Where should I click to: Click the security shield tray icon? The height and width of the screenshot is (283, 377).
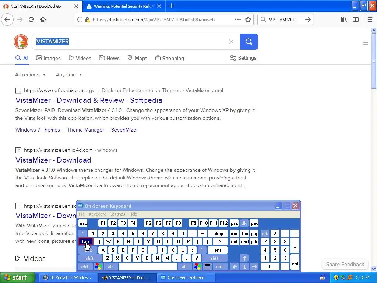[336, 277]
